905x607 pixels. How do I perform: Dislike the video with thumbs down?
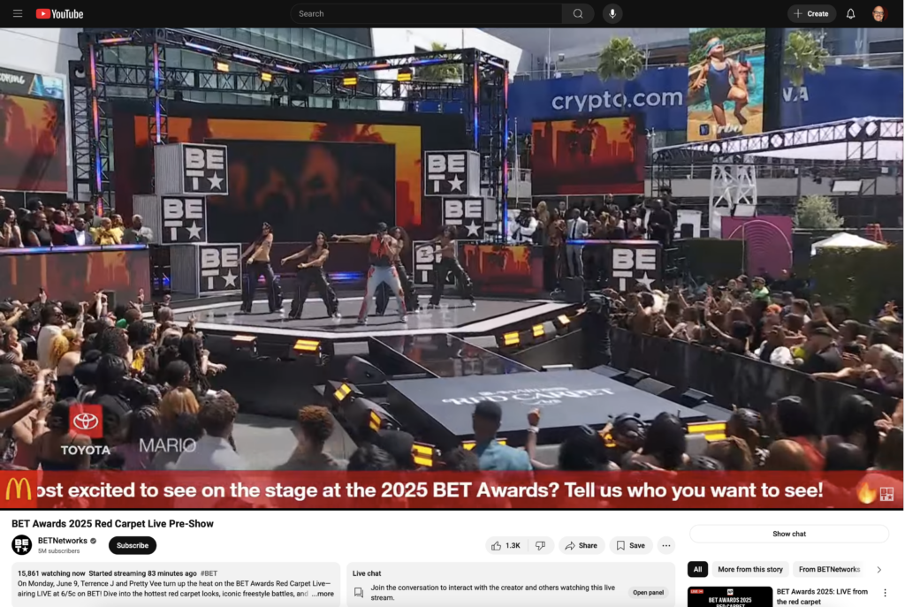(x=540, y=545)
